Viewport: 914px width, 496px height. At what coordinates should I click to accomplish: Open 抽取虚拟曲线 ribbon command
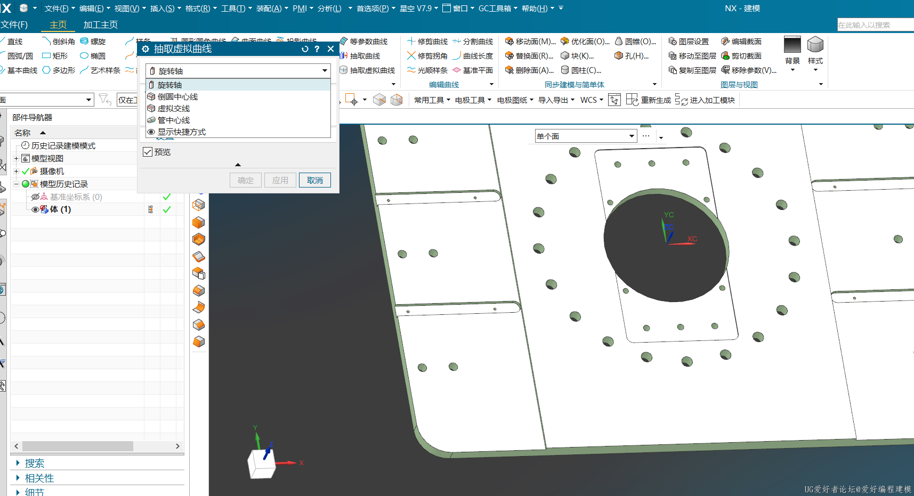[367, 70]
